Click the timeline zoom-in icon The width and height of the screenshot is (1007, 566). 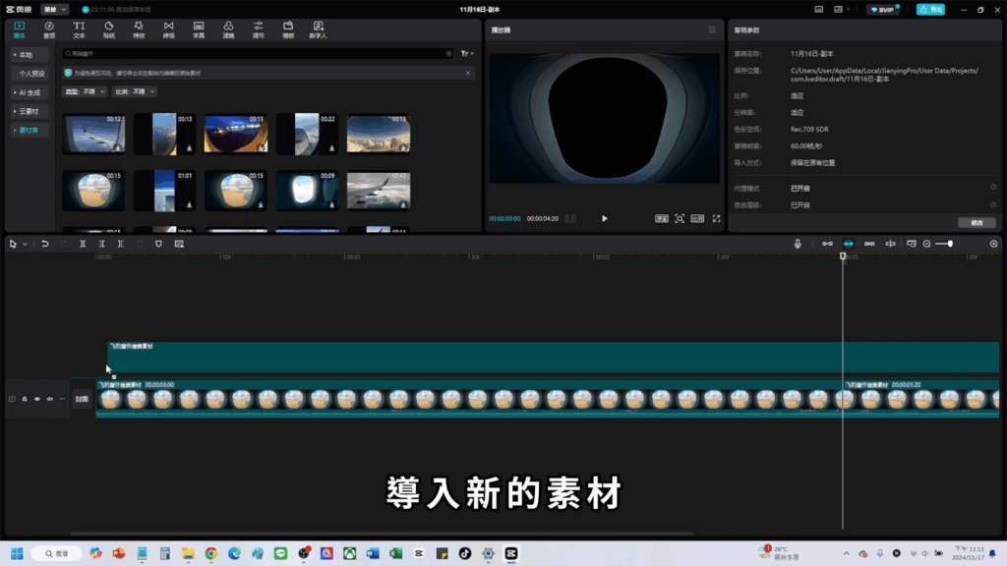(x=993, y=244)
